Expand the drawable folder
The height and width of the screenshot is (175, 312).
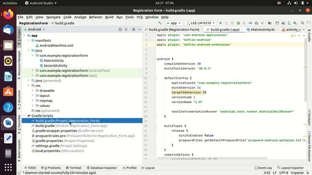[x=33, y=90]
